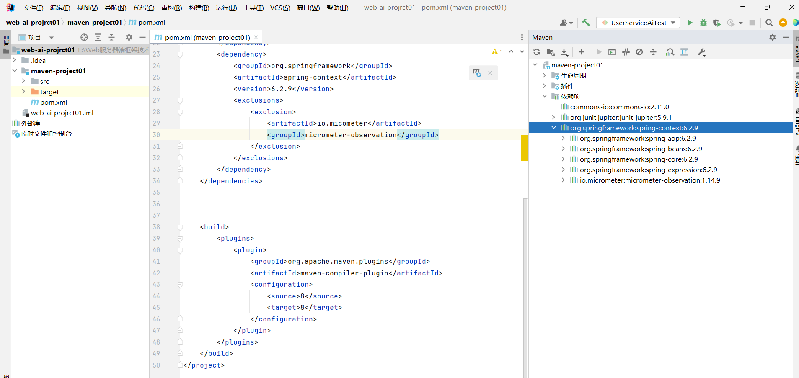799x378 pixels.
Task: Open the UserServiceAiTest run configuration dropdown
Action: (x=638, y=23)
